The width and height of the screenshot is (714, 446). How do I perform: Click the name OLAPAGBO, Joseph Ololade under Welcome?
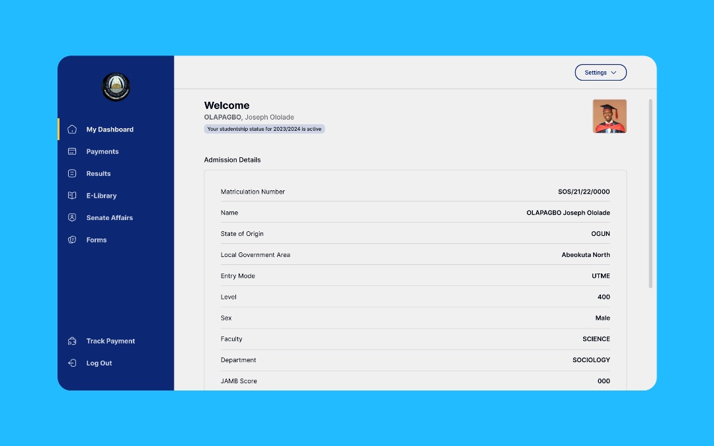click(x=249, y=117)
